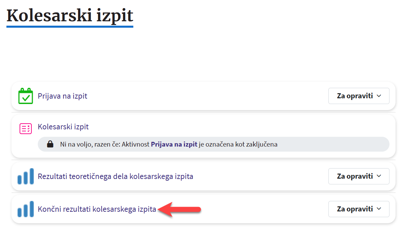Open Rezultati teoretičnega dela kolesarskega izpita link
The image size is (405, 231).
(115, 176)
